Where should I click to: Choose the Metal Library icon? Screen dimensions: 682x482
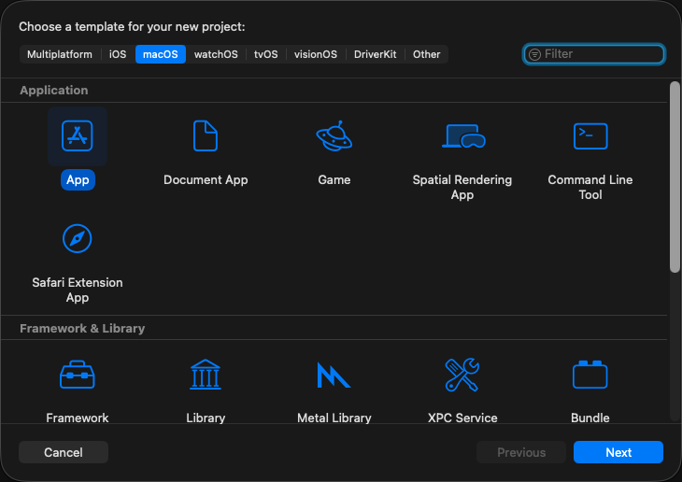click(334, 376)
